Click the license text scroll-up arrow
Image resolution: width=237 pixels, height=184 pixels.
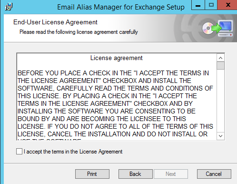220,58
